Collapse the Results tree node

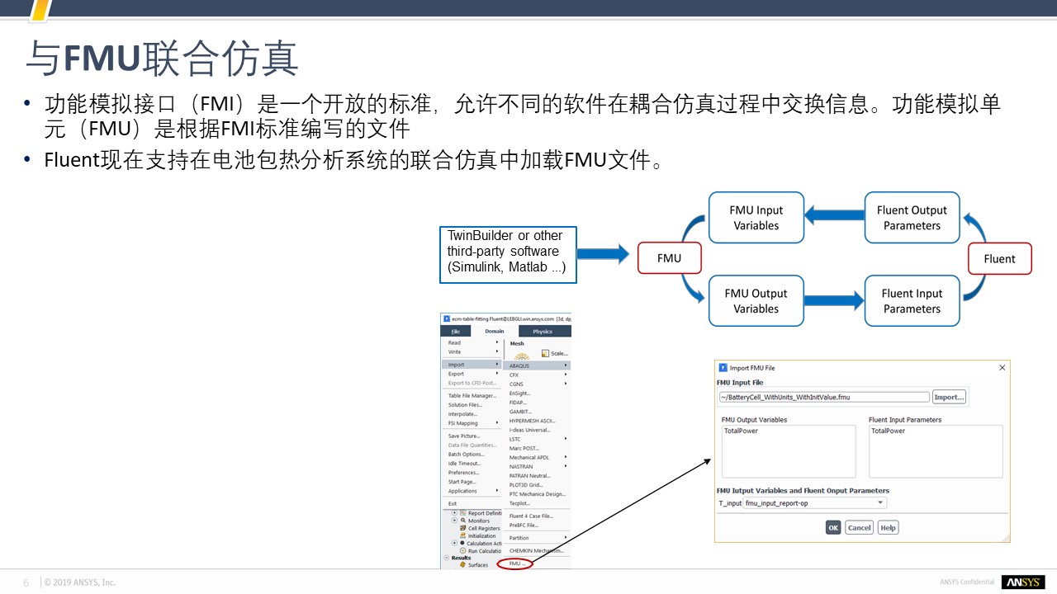coord(446,558)
